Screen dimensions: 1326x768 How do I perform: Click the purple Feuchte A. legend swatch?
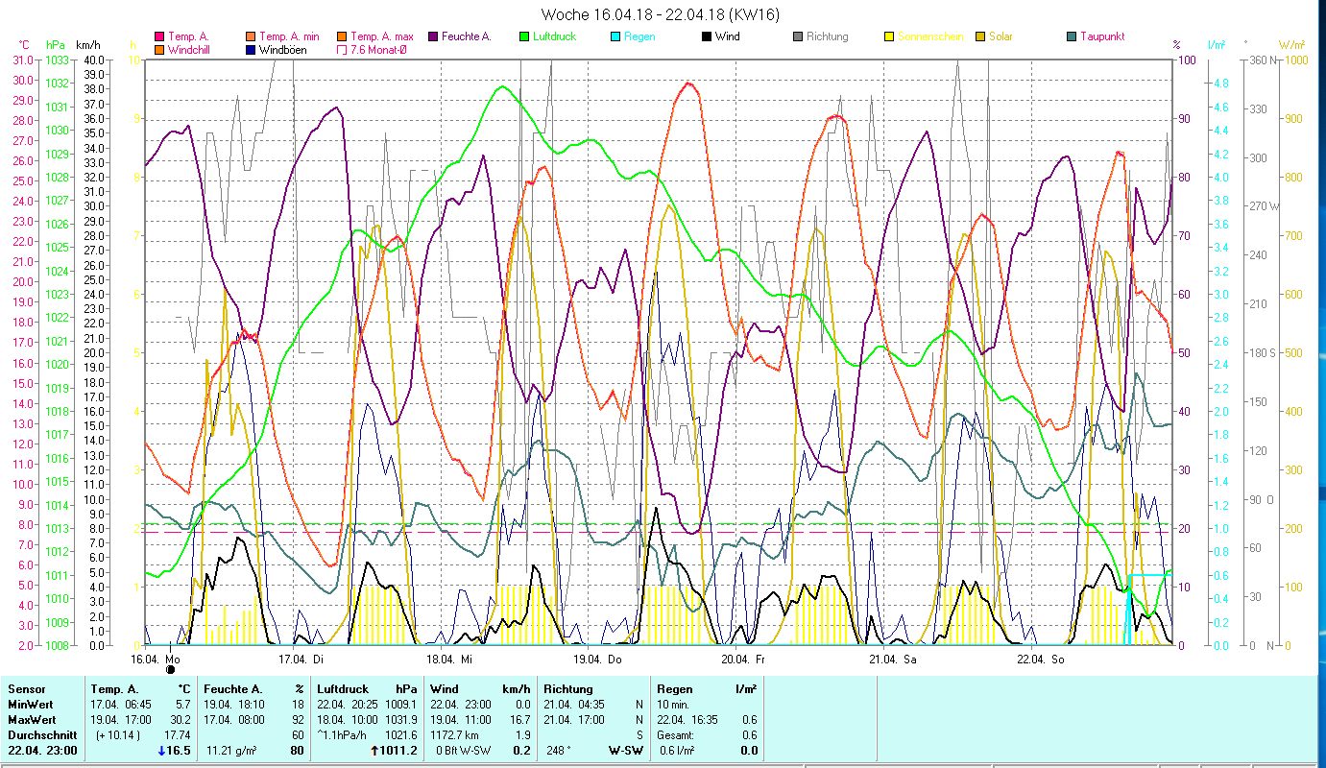(434, 37)
